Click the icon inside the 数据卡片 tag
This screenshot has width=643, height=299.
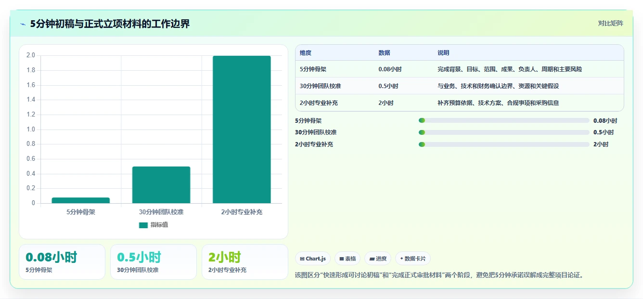401,259
